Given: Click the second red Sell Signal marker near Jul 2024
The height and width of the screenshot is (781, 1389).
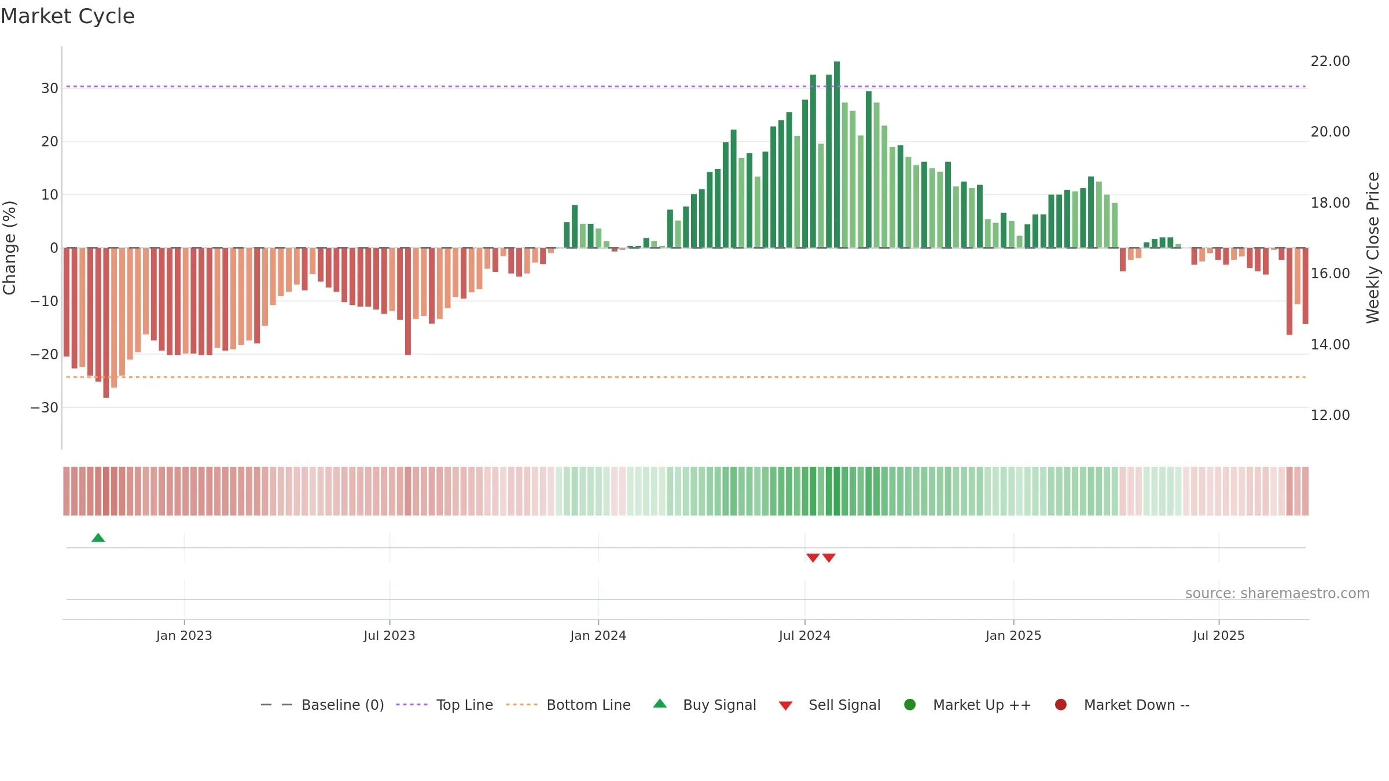Looking at the screenshot, I should click(x=829, y=558).
